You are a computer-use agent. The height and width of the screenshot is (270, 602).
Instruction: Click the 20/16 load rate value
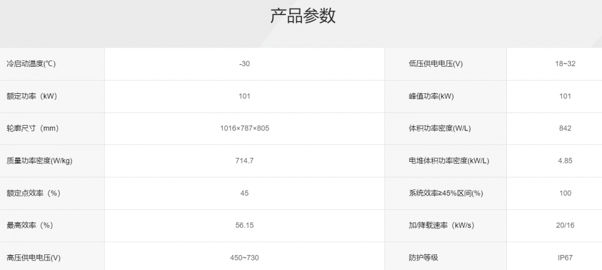coord(565,225)
